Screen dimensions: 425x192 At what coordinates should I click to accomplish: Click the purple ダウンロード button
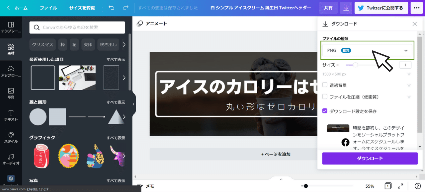click(x=370, y=159)
